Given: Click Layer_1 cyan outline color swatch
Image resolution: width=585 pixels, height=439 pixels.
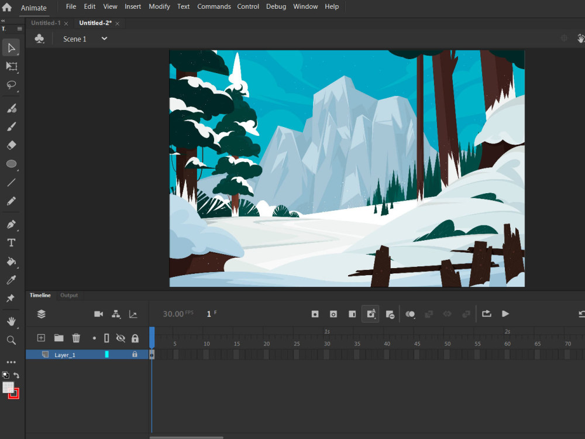Looking at the screenshot, I should coord(106,354).
